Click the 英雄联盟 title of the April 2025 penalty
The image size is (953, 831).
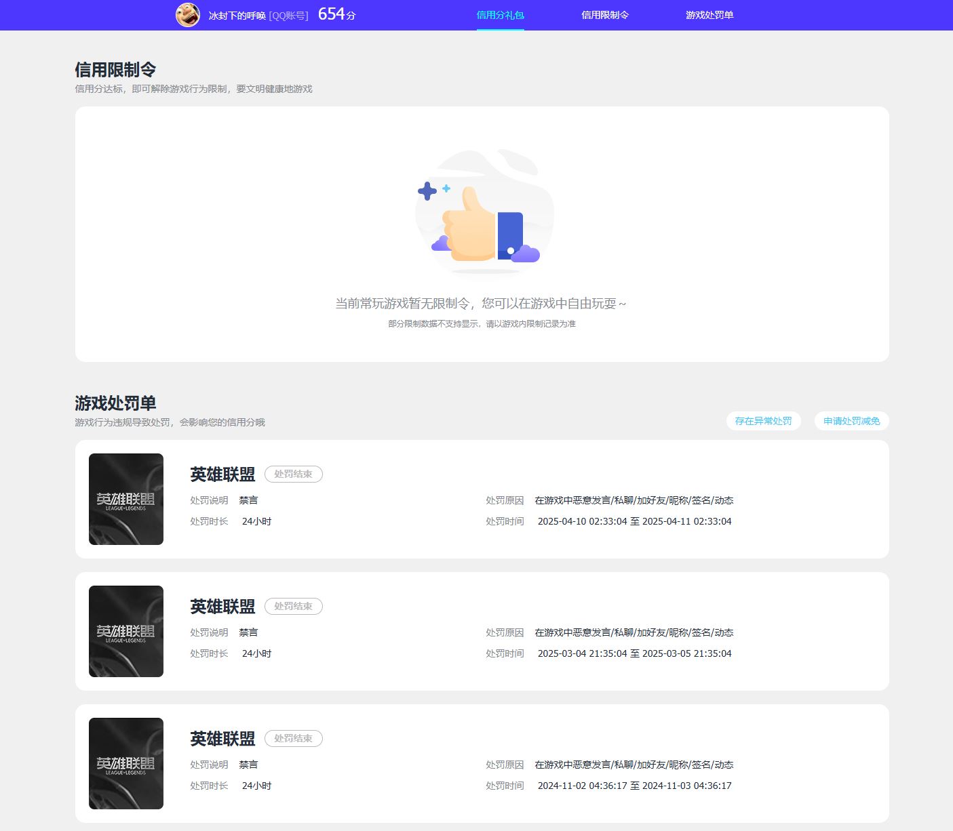coord(222,474)
